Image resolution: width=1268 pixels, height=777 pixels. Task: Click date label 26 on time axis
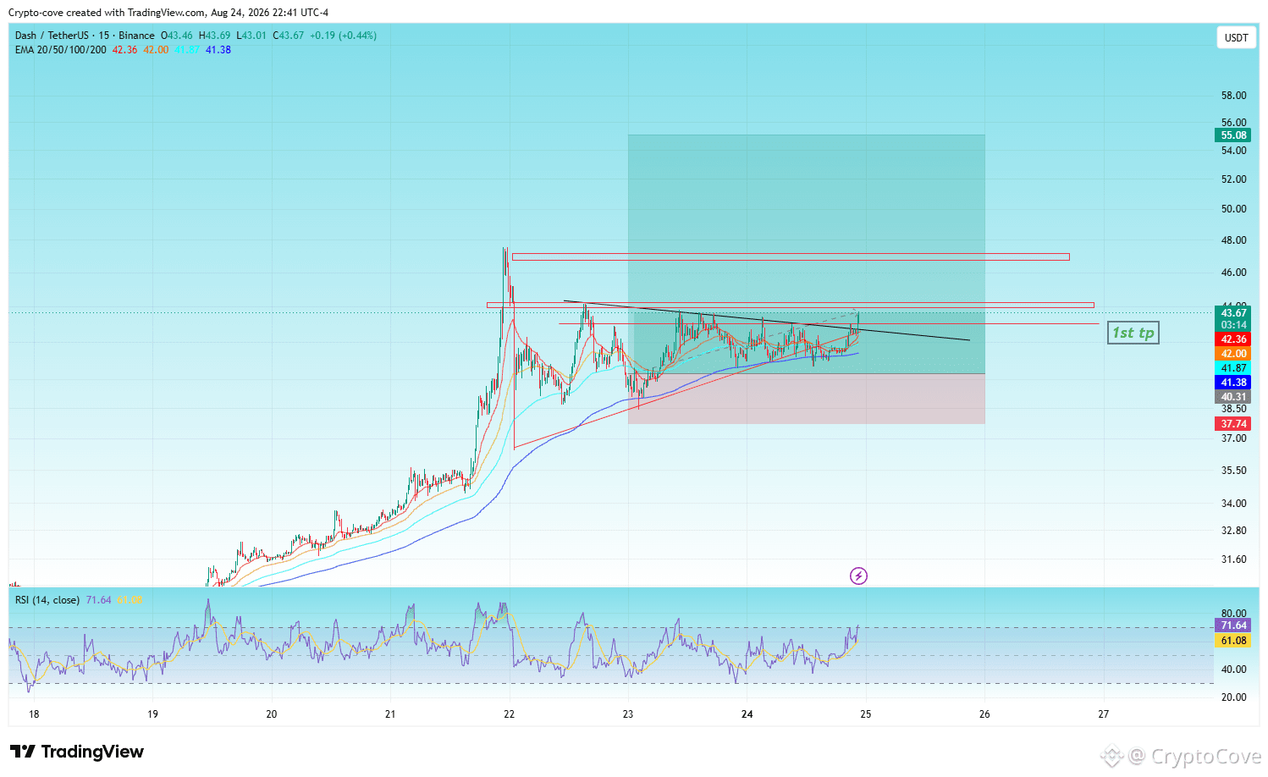click(984, 714)
